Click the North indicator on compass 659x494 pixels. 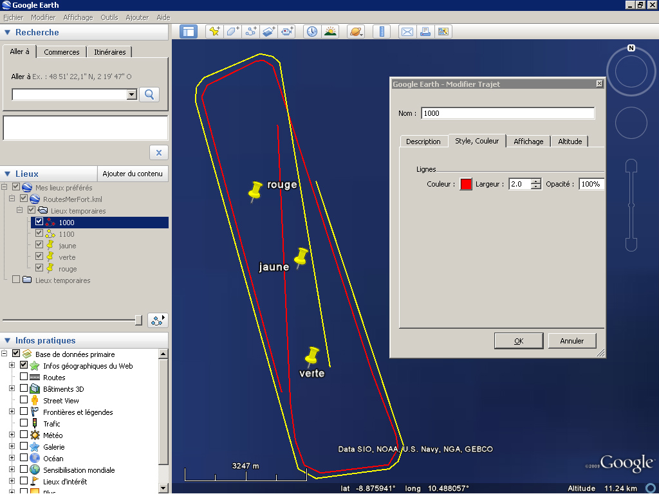coord(631,48)
